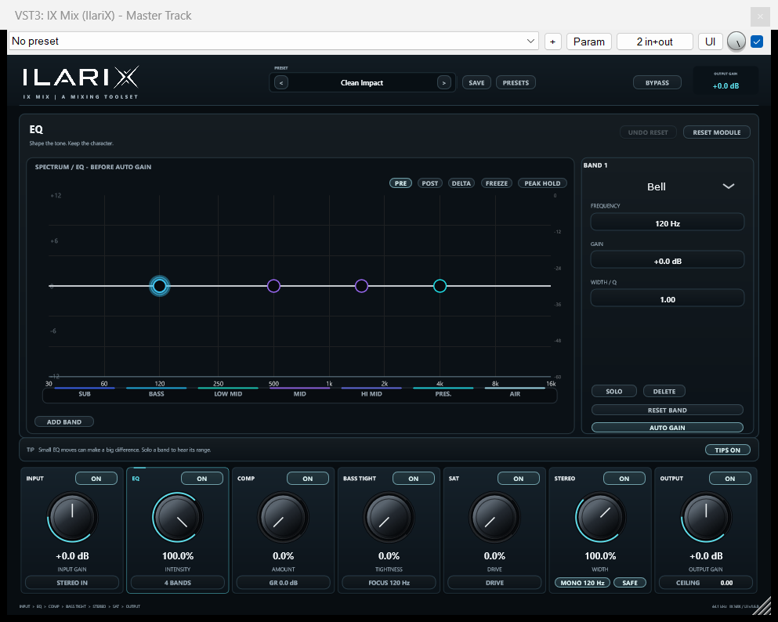Toggle the INPUT module ON switch

[96, 479]
